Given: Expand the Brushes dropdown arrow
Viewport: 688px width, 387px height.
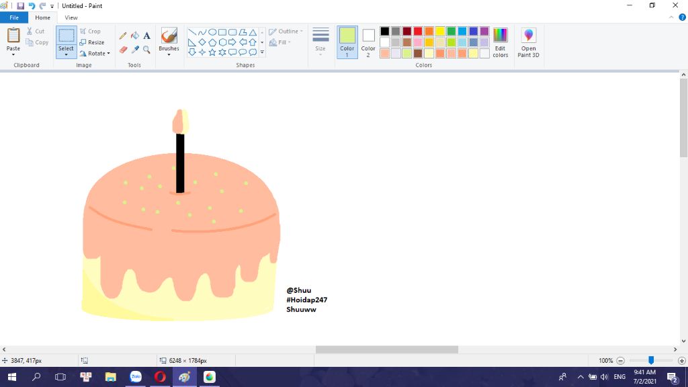Looking at the screenshot, I should click(x=169, y=54).
